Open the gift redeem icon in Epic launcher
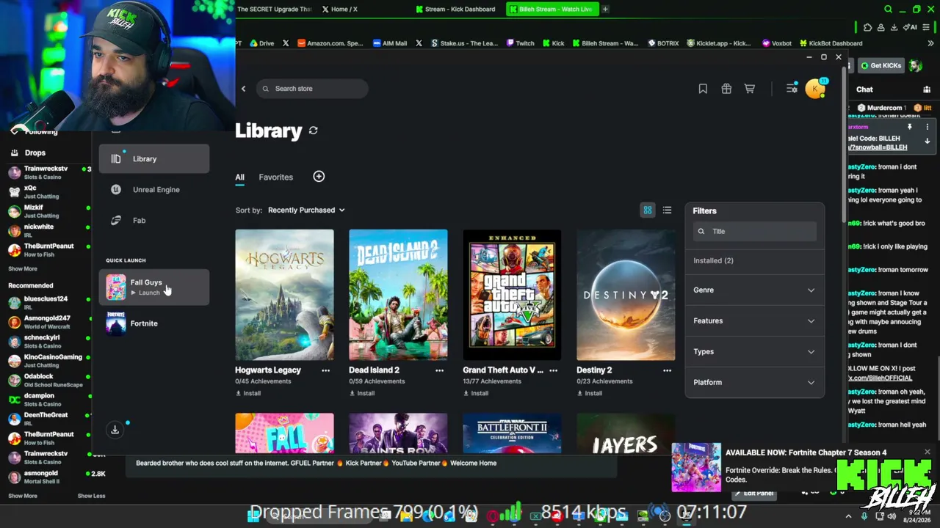Image resolution: width=940 pixels, height=528 pixels. [726, 89]
